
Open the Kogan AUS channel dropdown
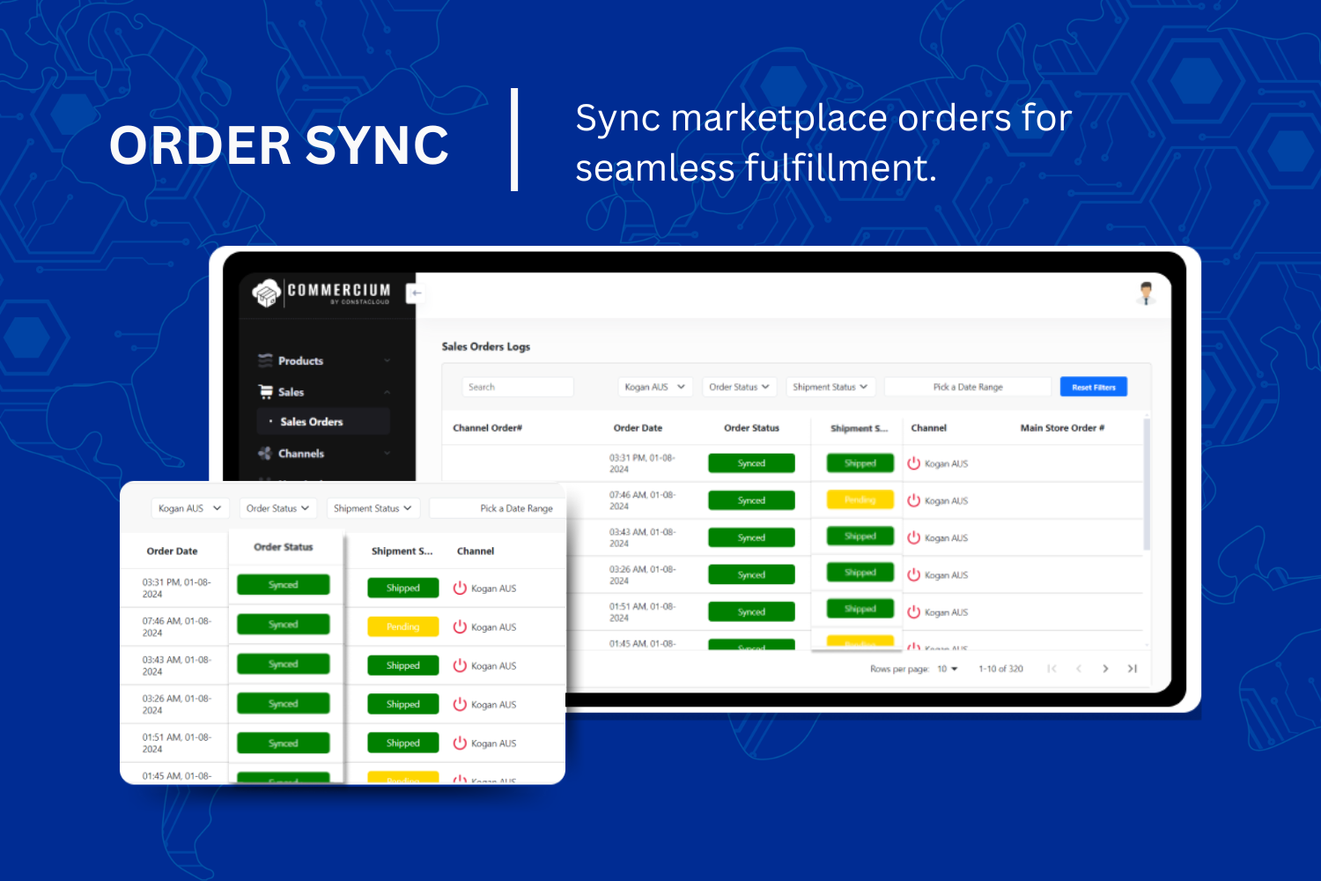click(x=654, y=386)
